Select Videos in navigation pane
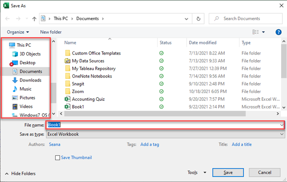This screenshot has height=182, width=287. click(x=26, y=106)
